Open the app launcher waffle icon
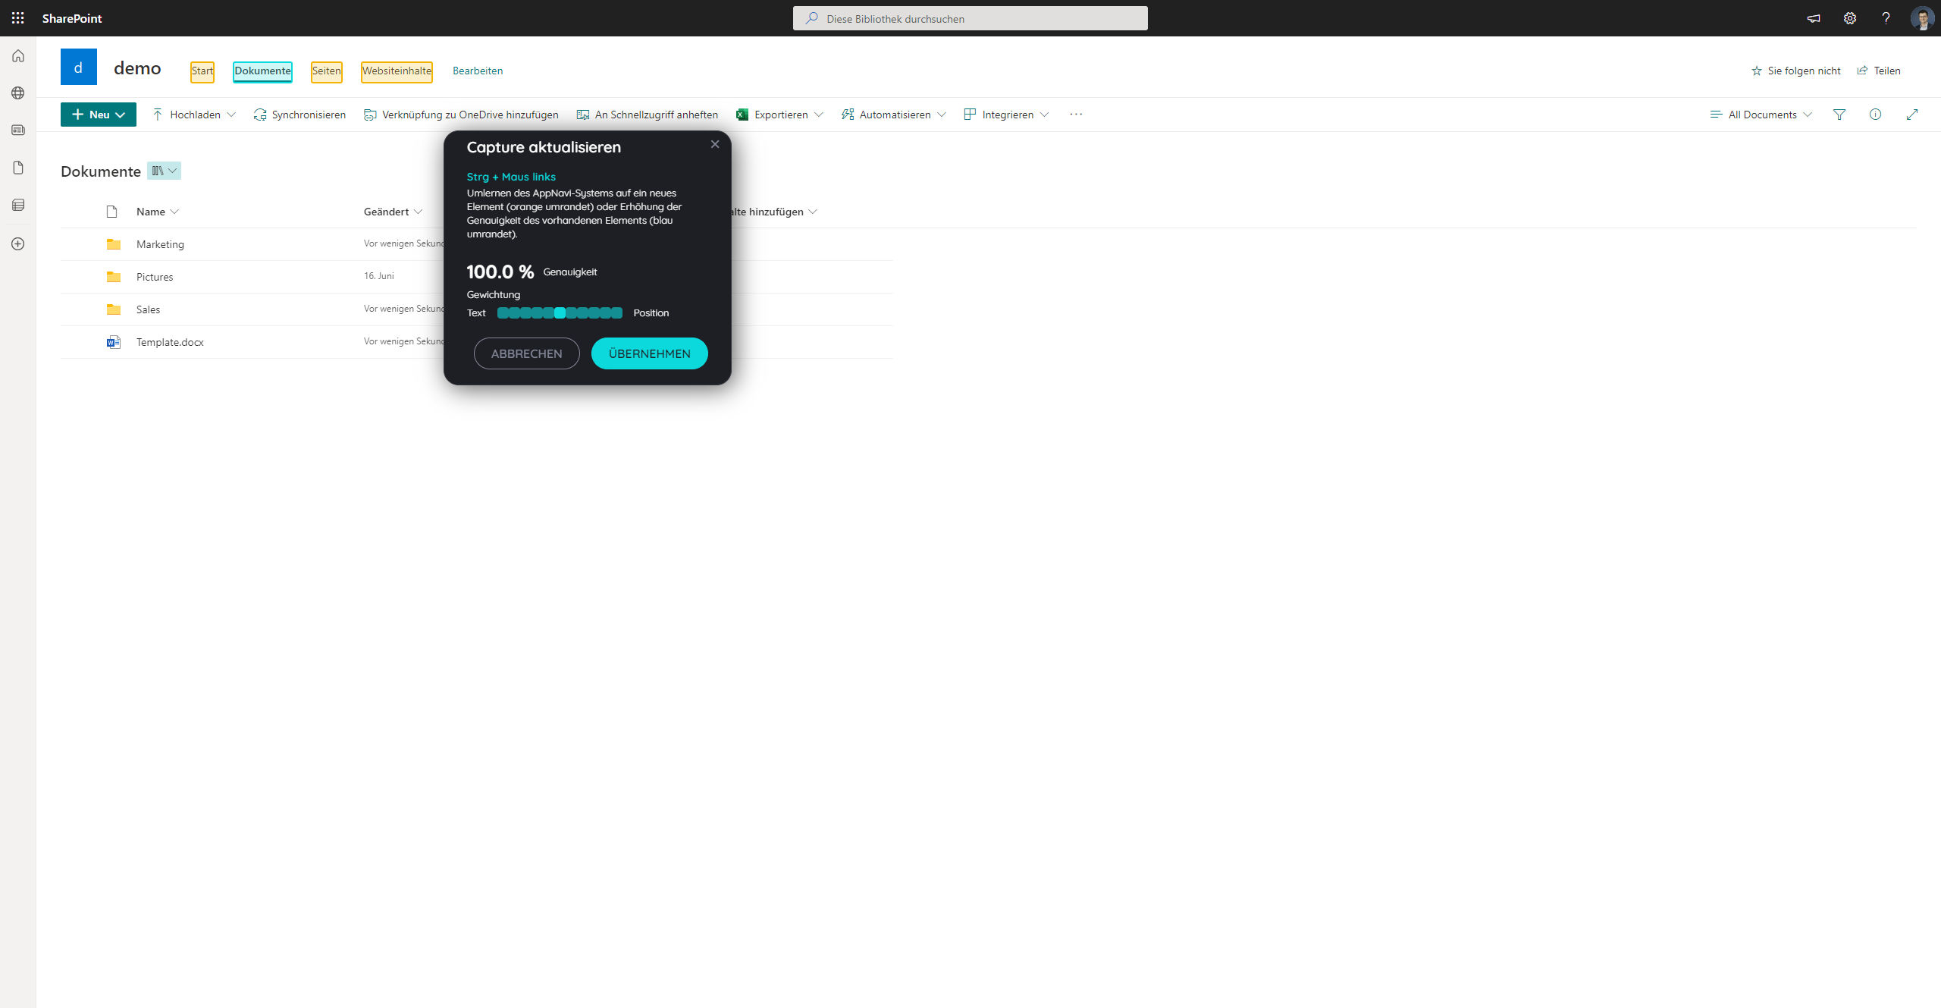 (17, 18)
